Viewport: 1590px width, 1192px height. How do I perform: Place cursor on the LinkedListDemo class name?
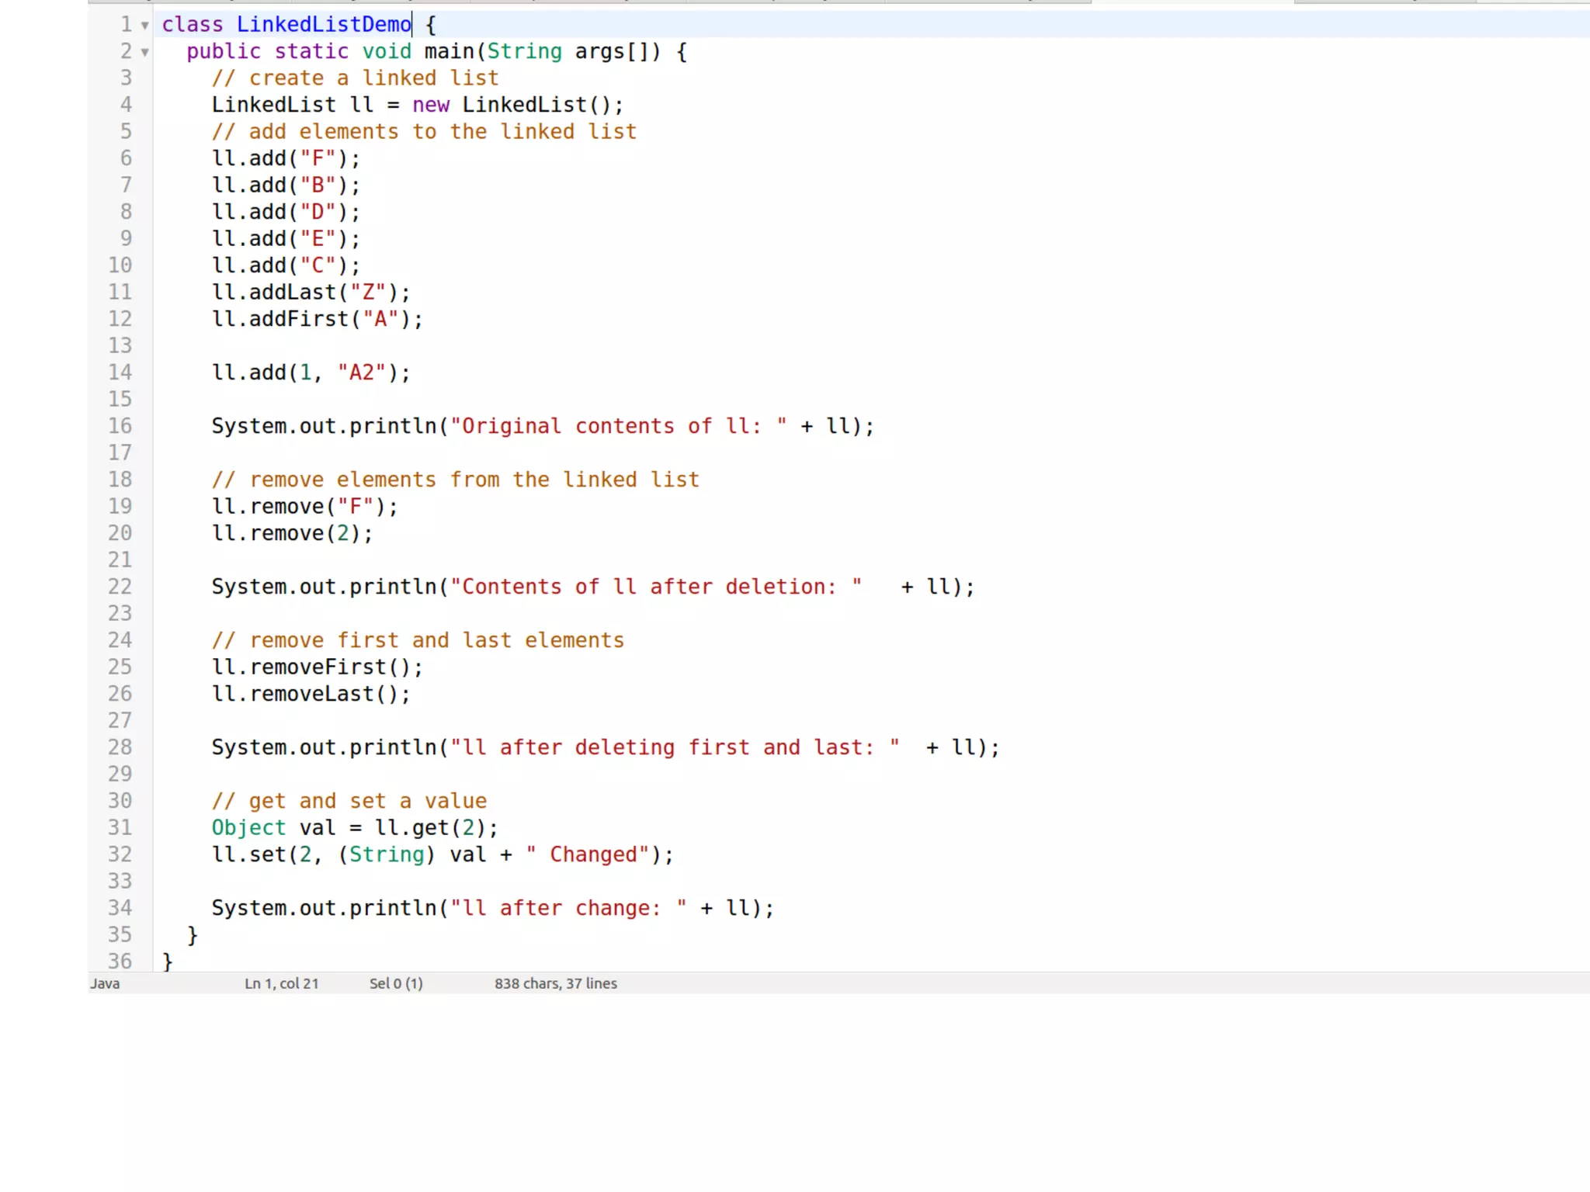(323, 25)
